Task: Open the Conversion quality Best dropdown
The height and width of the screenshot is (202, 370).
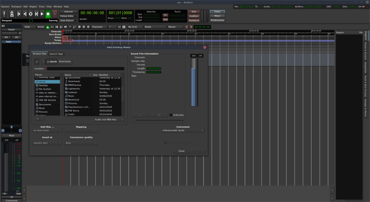Action: (x=81, y=143)
